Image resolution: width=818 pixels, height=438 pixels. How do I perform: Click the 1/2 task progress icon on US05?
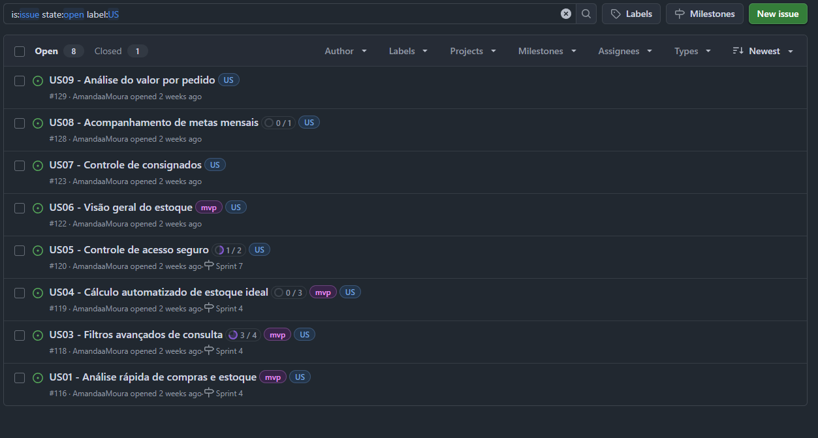[220, 250]
